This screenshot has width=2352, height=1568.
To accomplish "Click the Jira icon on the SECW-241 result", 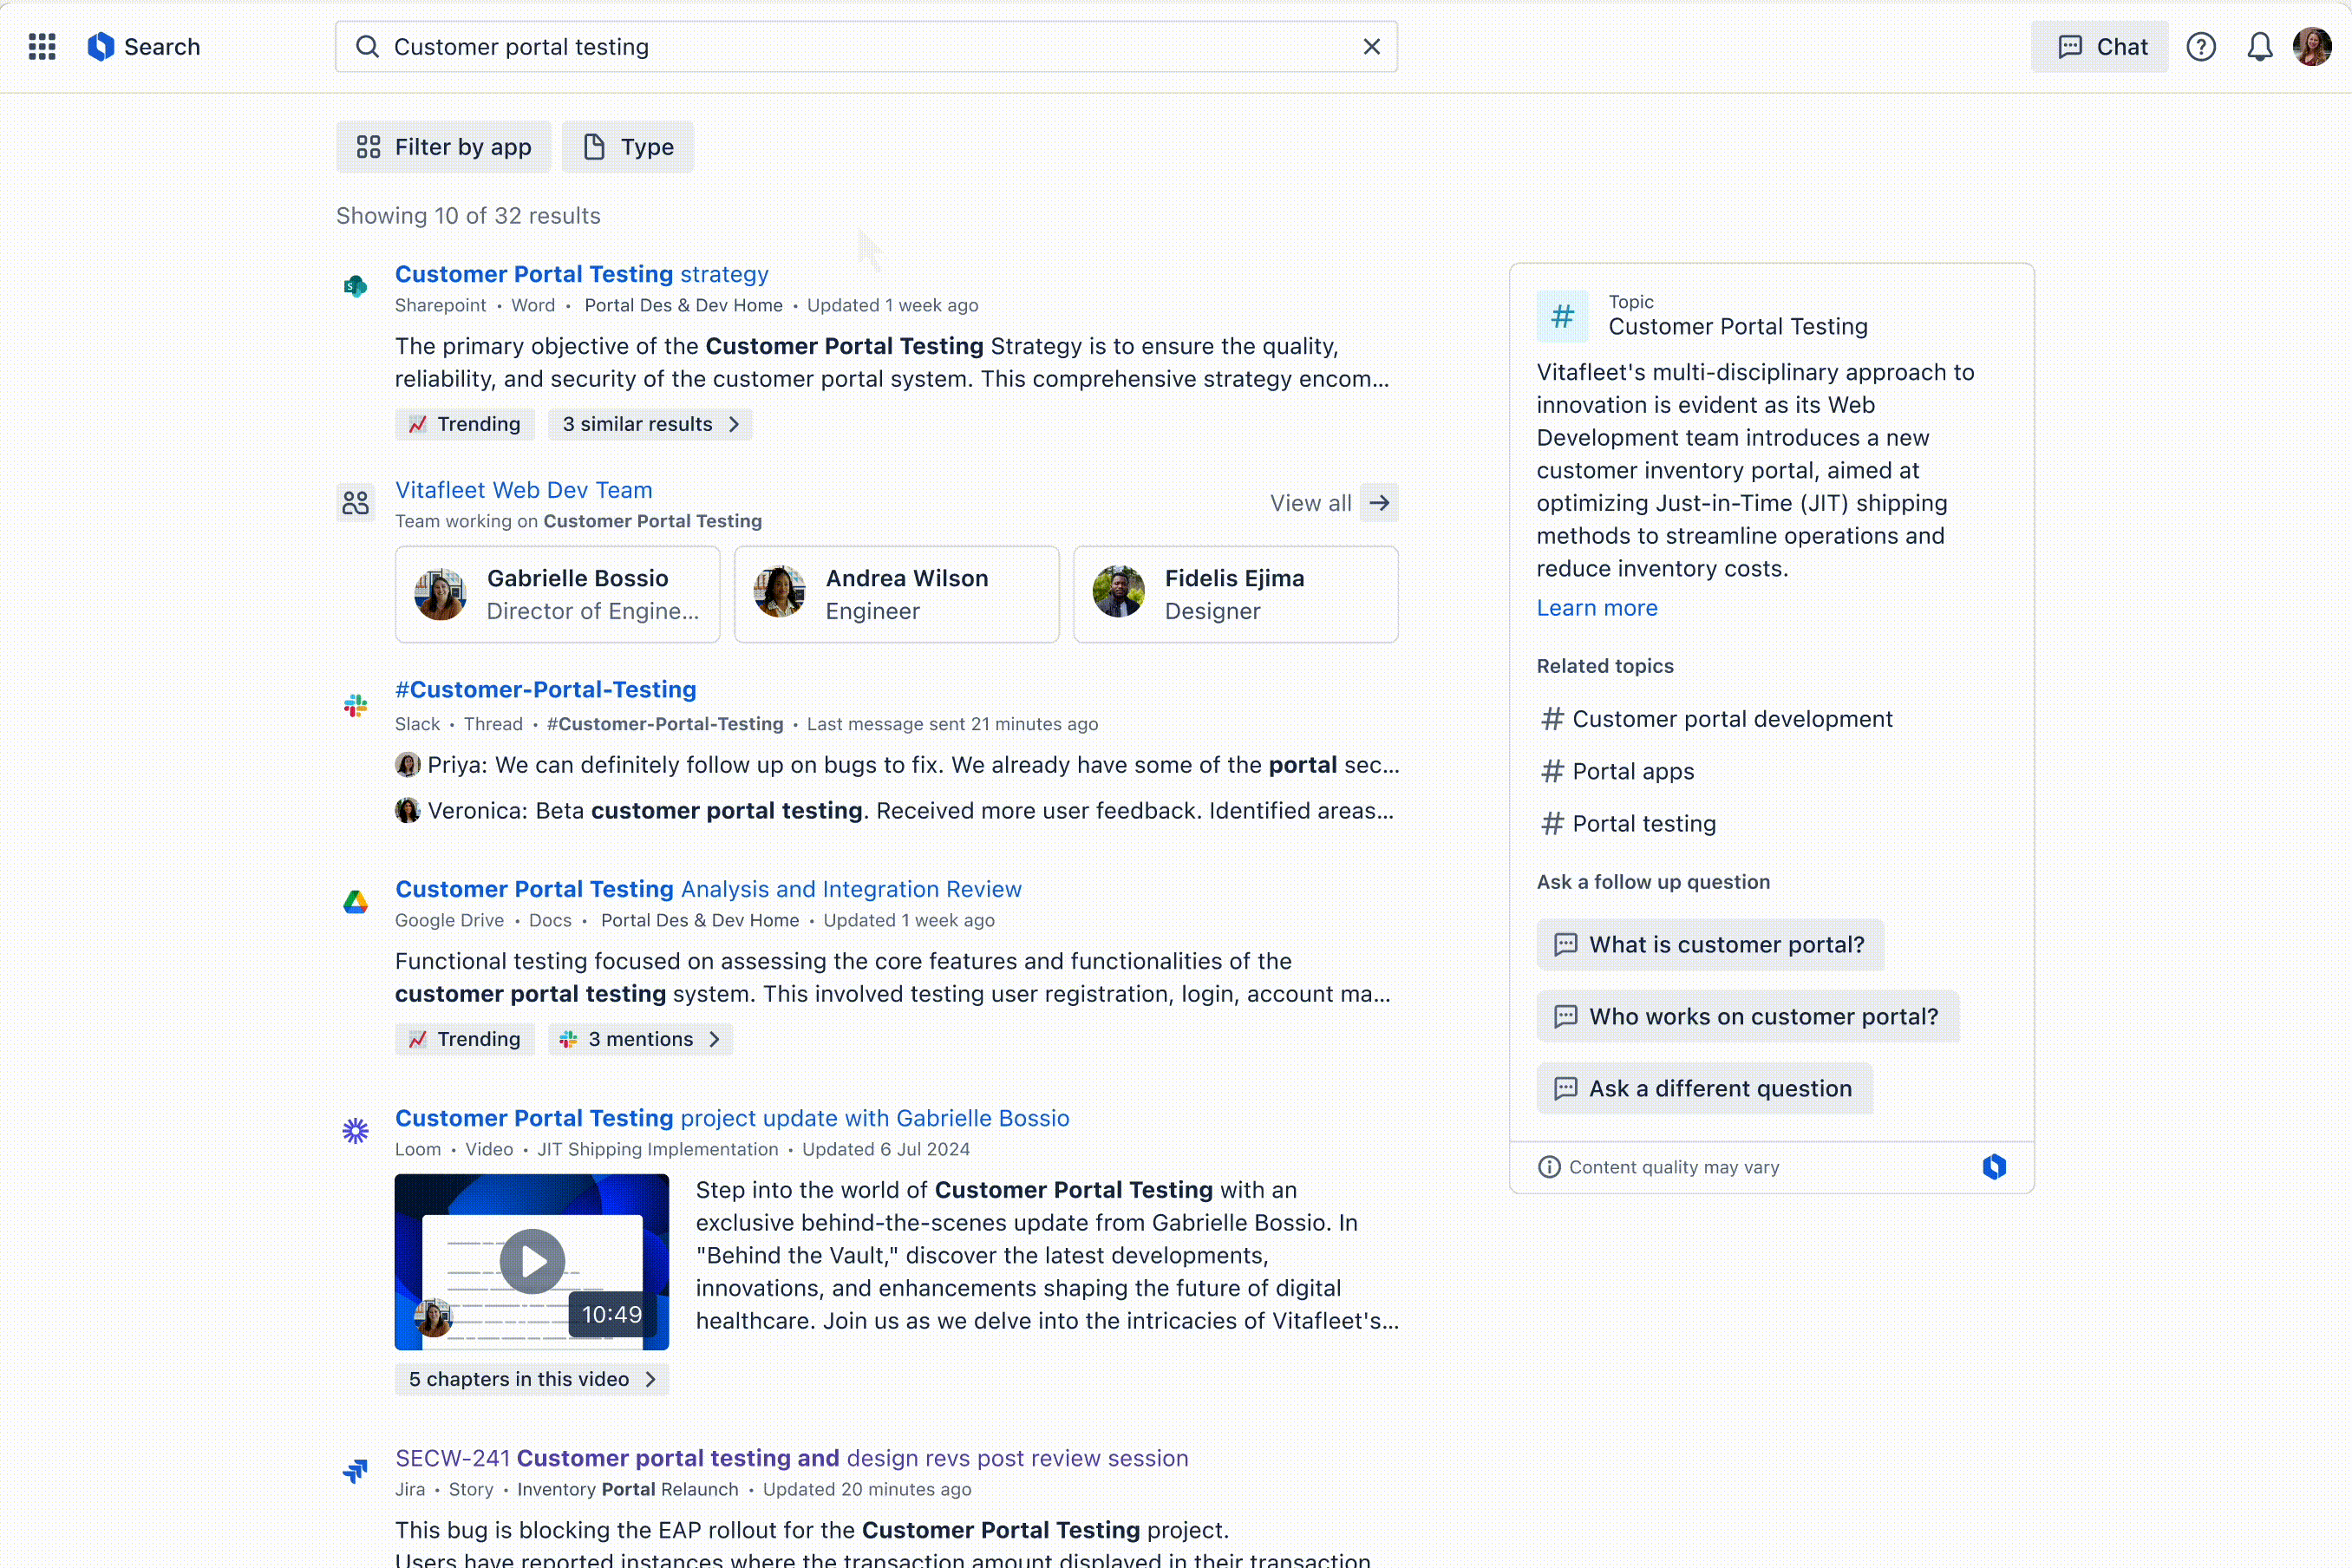I will 355,1471.
